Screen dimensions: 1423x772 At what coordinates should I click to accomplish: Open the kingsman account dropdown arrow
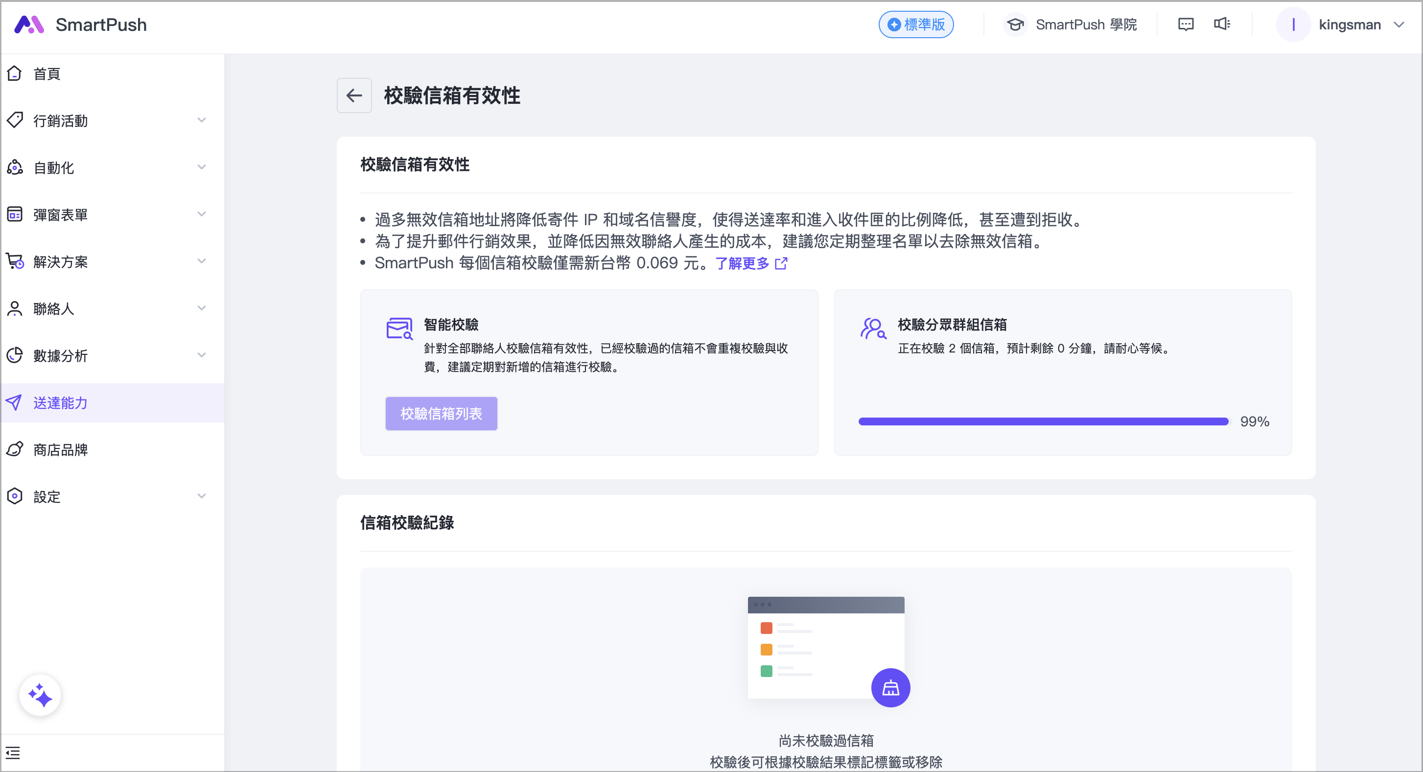(x=1399, y=24)
